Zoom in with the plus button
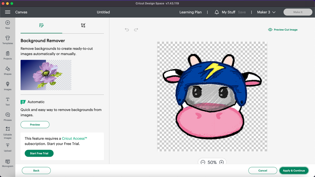Image resolution: width=315 pixels, height=177 pixels. click(x=221, y=162)
